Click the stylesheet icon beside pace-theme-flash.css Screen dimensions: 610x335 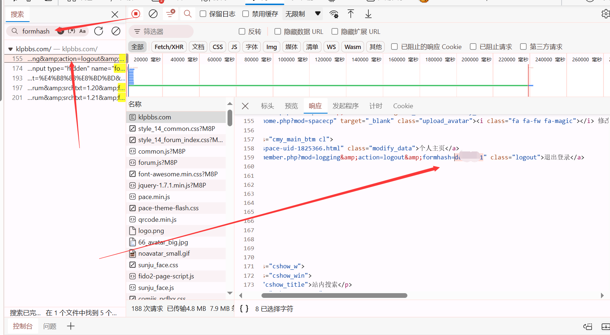pyautogui.click(x=133, y=208)
